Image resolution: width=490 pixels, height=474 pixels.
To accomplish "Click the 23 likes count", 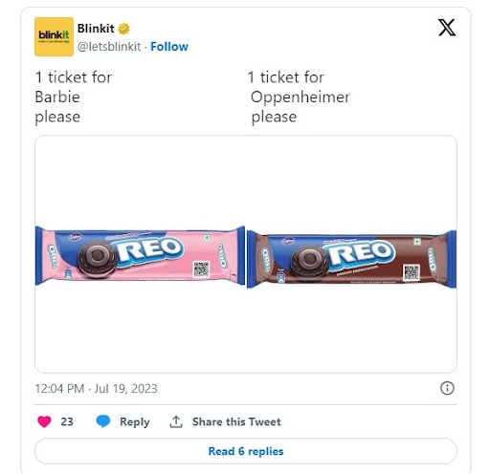I will click(67, 421).
